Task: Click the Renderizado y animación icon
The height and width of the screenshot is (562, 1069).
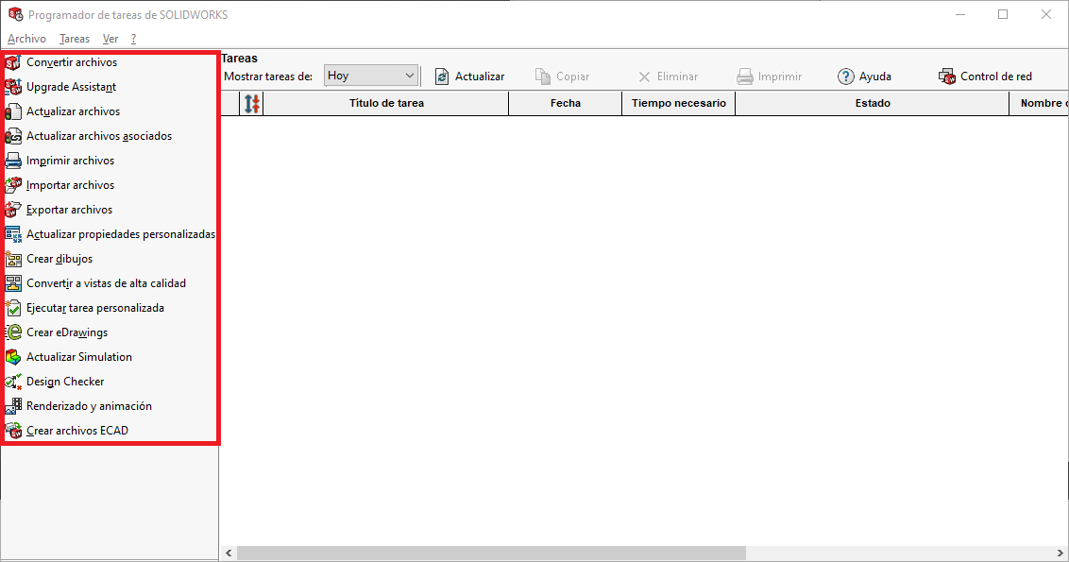Action: coord(13,406)
